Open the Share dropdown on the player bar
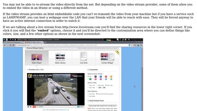 coord(81,107)
